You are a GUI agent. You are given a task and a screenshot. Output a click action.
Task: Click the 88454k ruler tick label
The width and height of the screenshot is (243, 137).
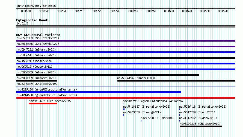133,11
